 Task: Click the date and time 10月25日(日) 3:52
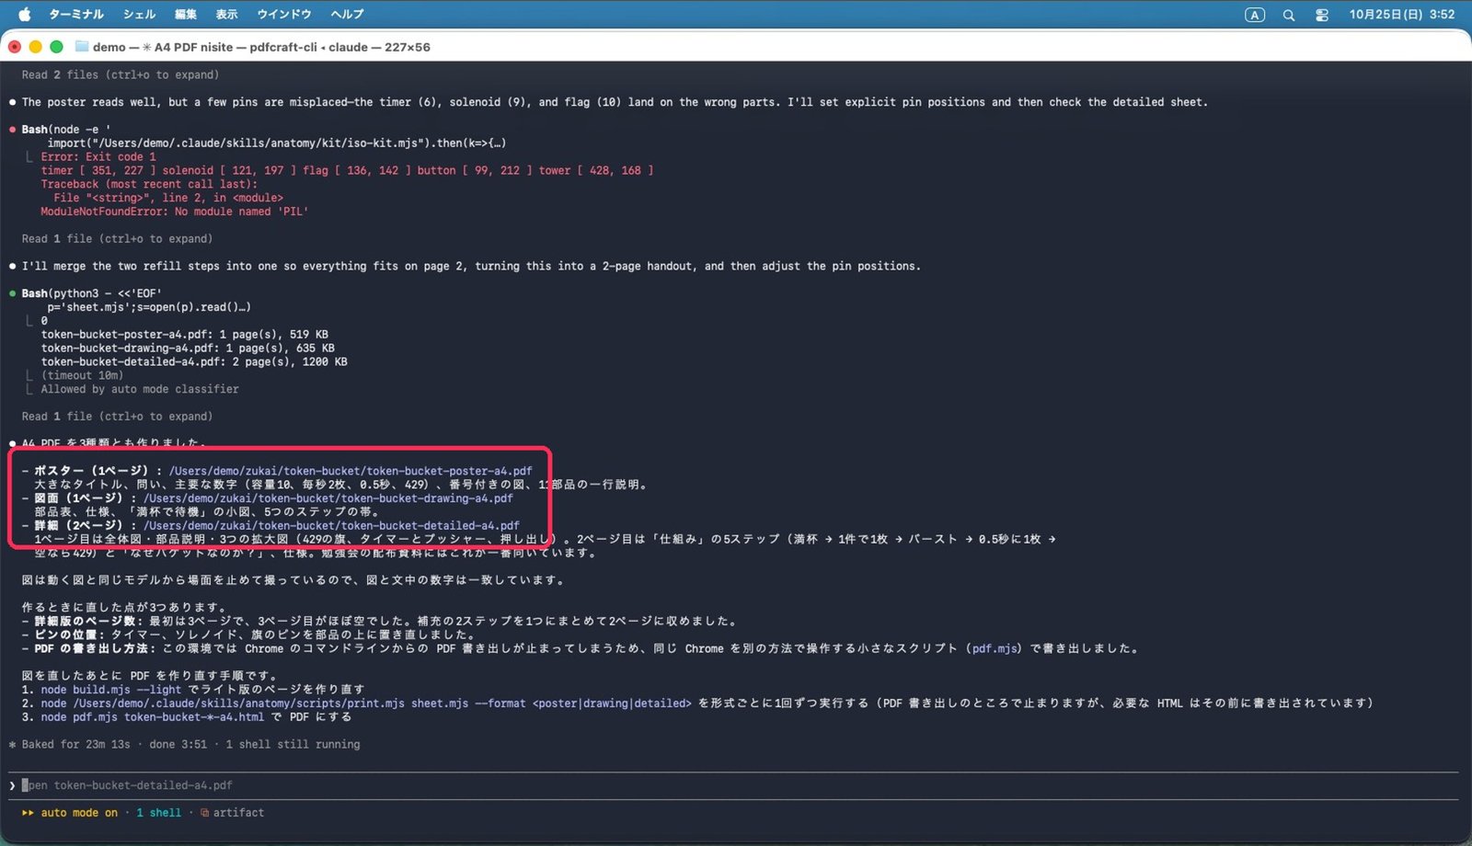tap(1402, 15)
